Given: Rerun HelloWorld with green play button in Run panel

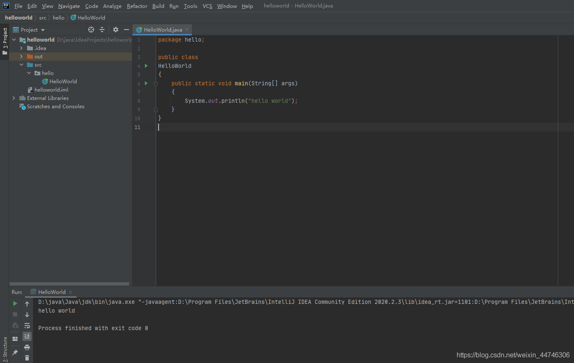Looking at the screenshot, I should [15, 303].
